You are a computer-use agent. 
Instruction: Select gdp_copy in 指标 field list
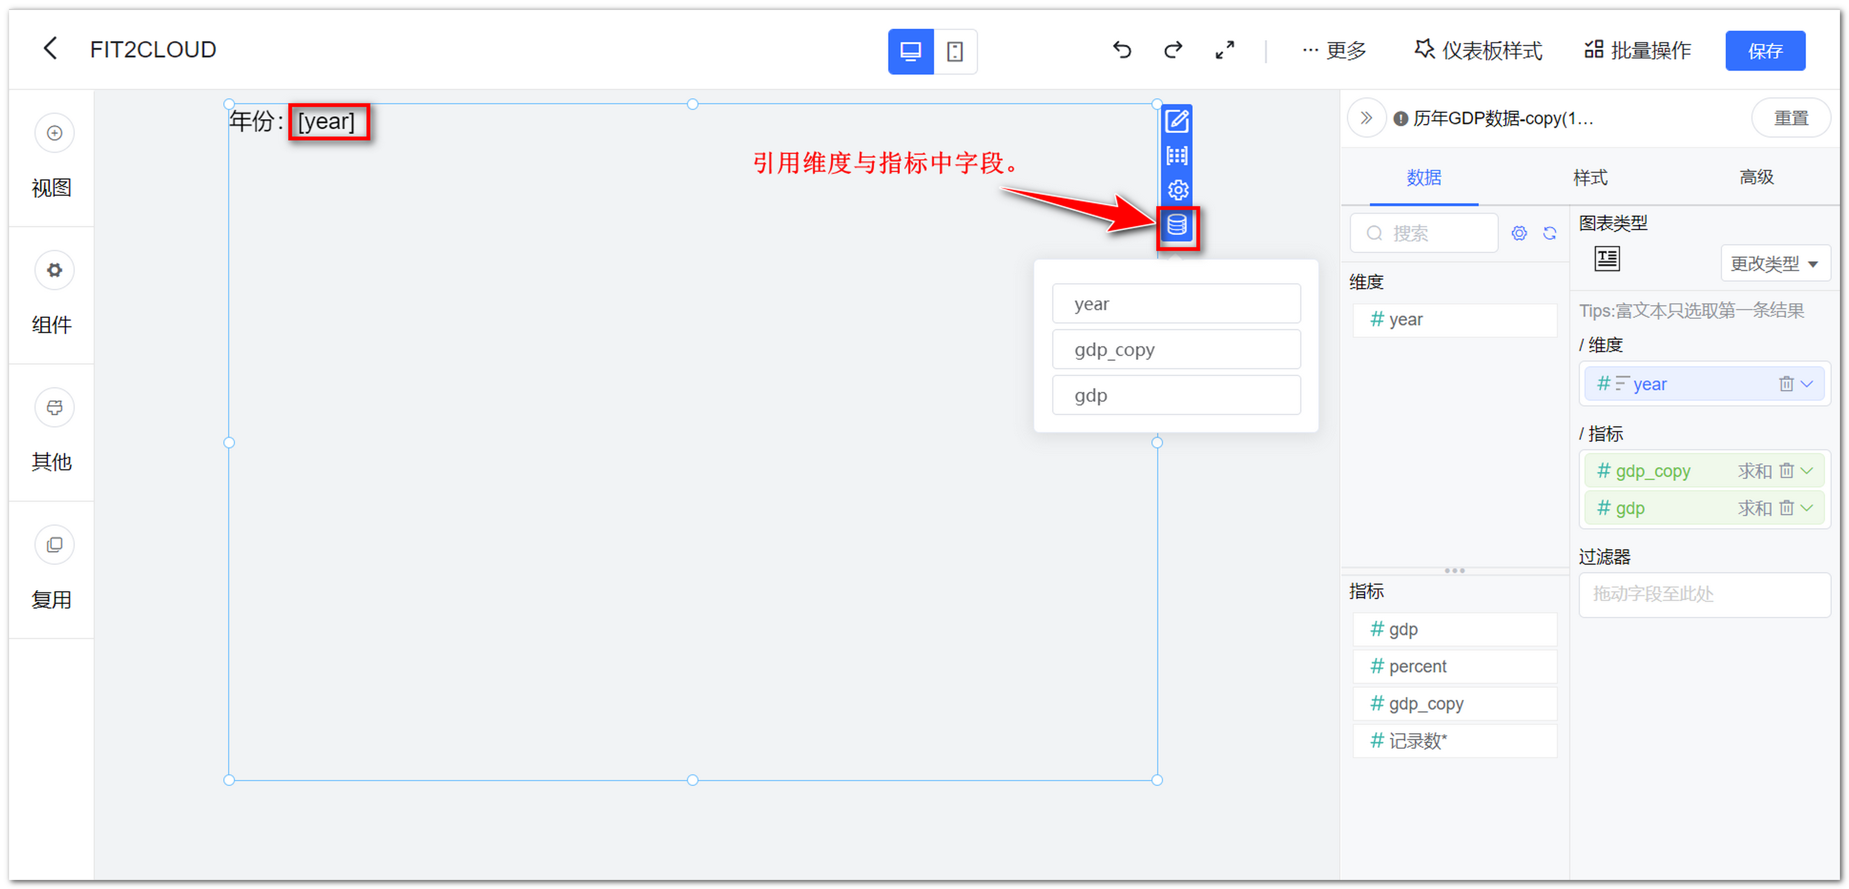click(x=1454, y=704)
